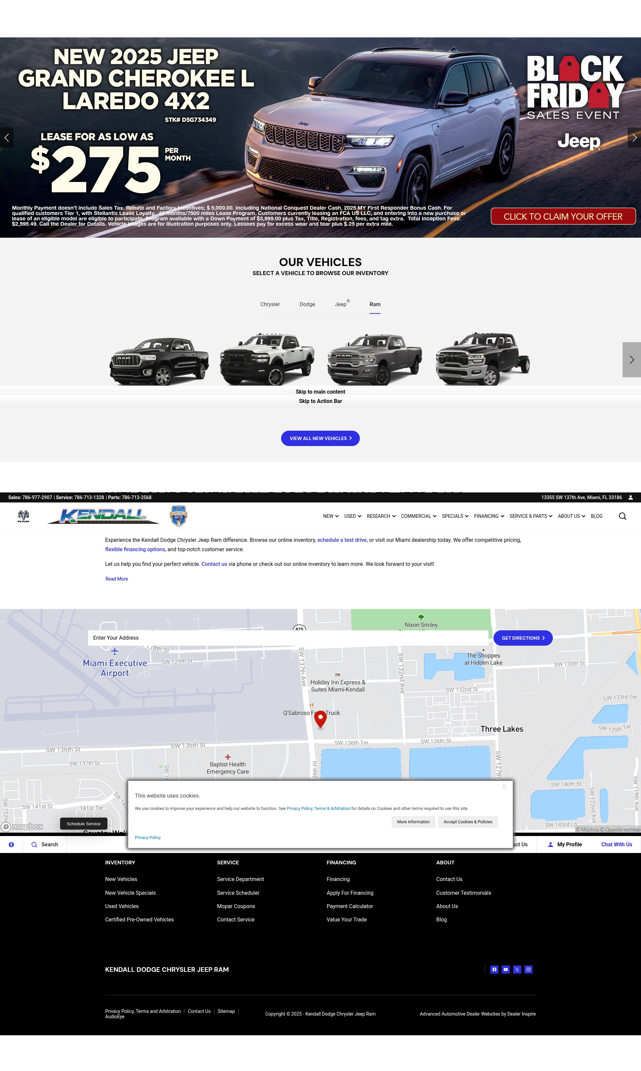Click the Get Directions button

pyautogui.click(x=523, y=638)
